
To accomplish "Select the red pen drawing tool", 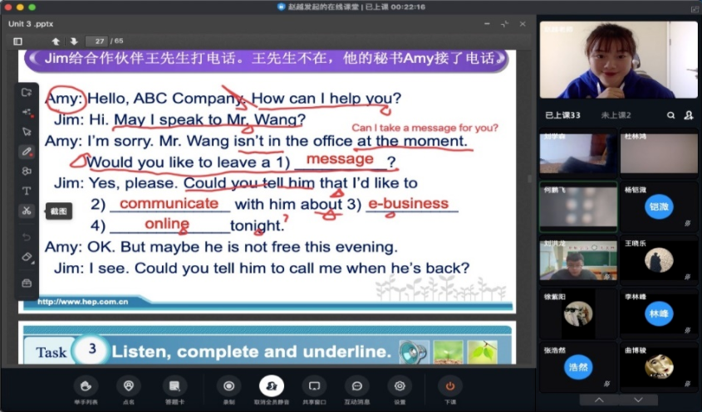I will coord(27,152).
